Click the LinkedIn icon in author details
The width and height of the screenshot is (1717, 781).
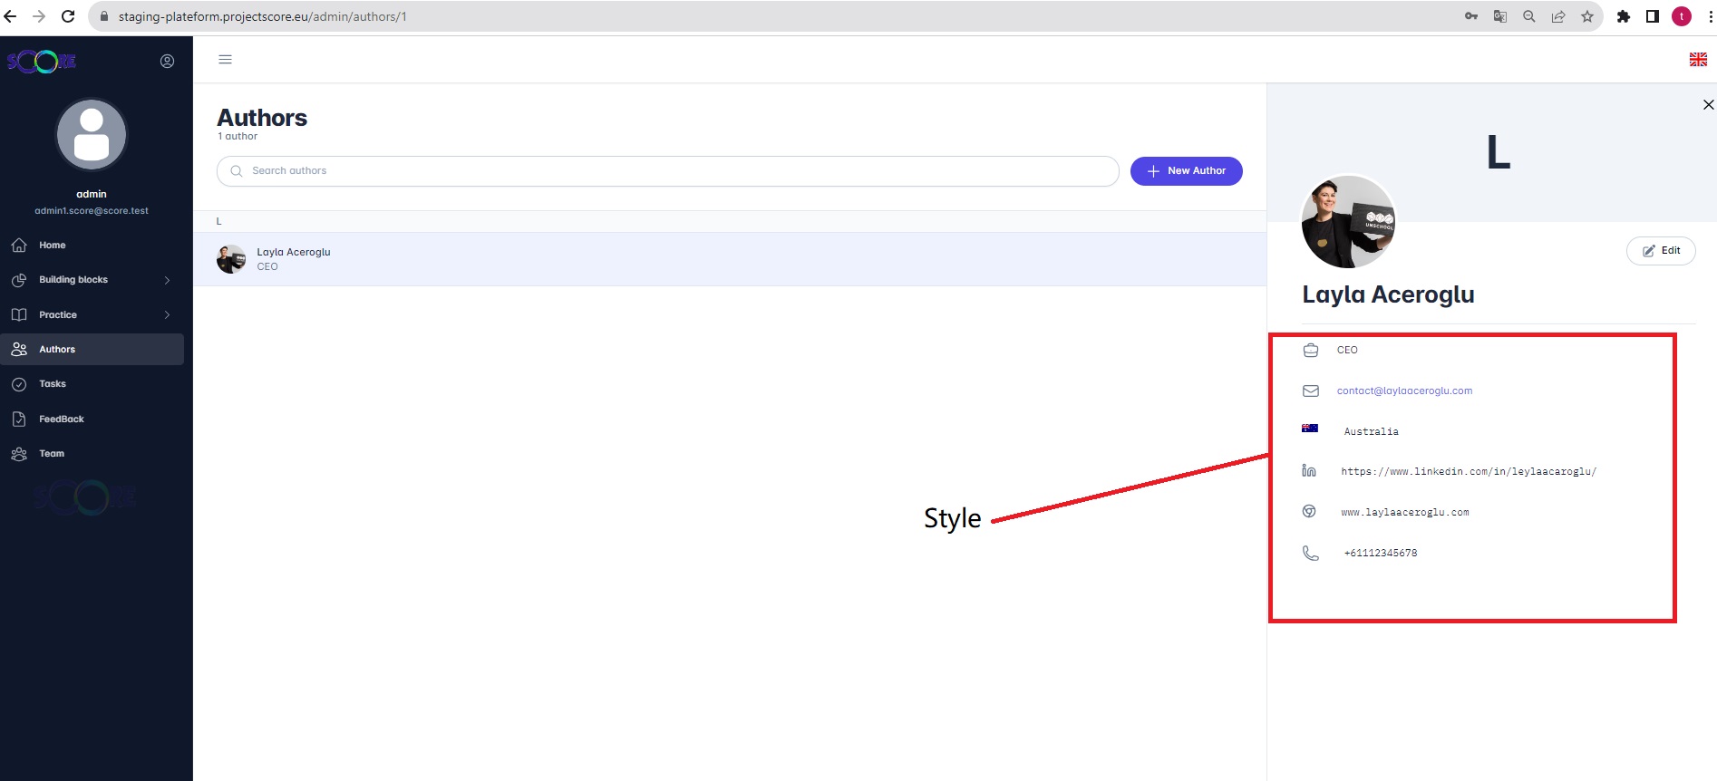[x=1309, y=470]
